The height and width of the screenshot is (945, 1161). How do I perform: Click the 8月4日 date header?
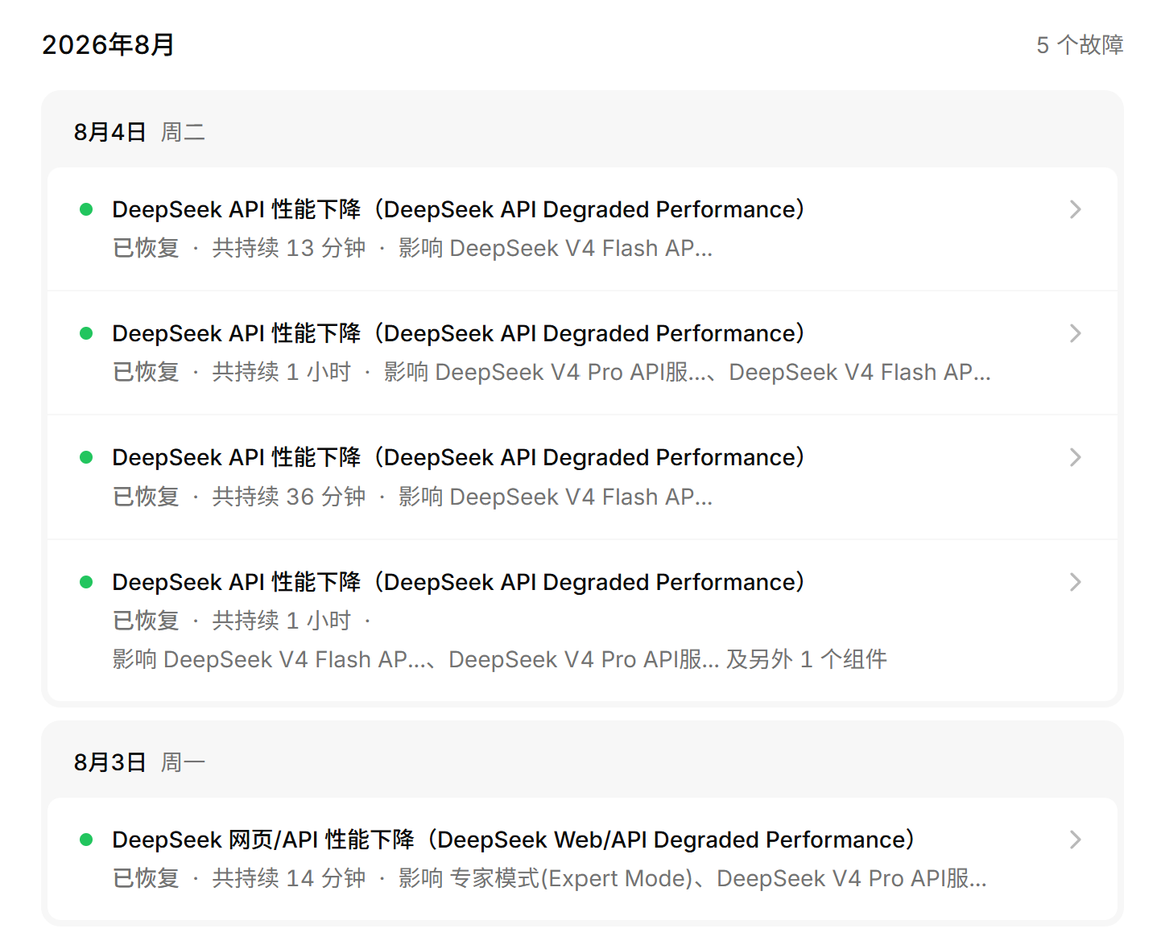click(x=109, y=132)
